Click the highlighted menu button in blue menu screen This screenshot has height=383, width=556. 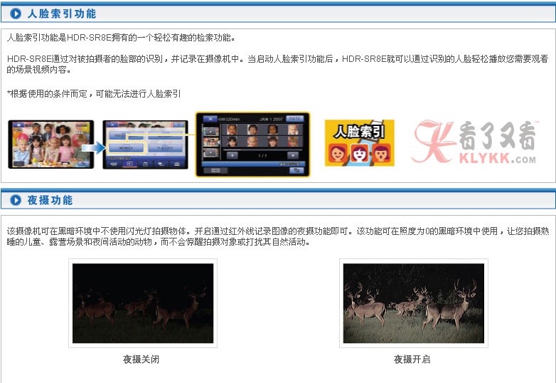coord(127,148)
